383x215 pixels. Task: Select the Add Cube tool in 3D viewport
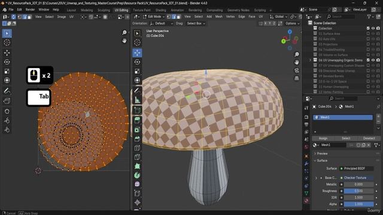click(137, 110)
